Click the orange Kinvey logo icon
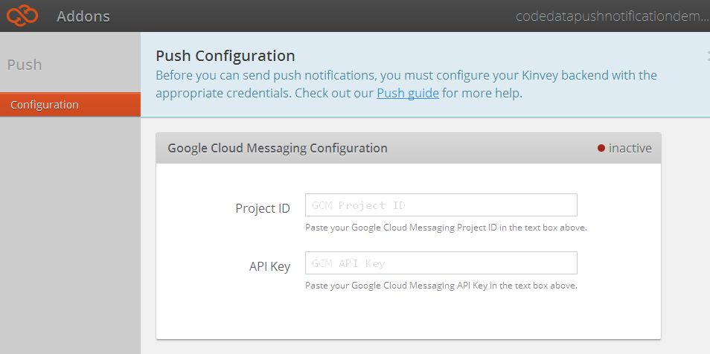This screenshot has height=354, width=710. click(x=22, y=16)
